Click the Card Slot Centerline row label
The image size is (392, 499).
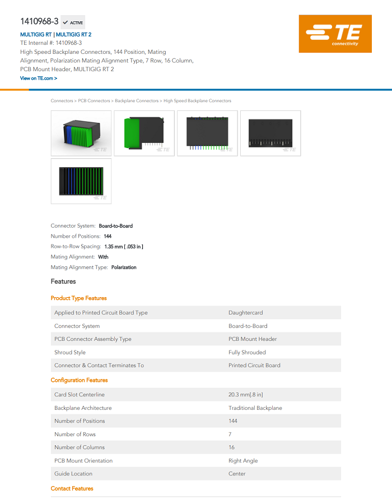[x=80, y=395]
